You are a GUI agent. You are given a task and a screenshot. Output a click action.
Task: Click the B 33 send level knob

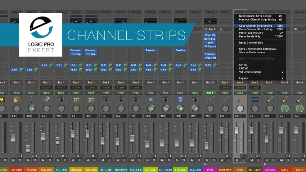(x=215, y=65)
